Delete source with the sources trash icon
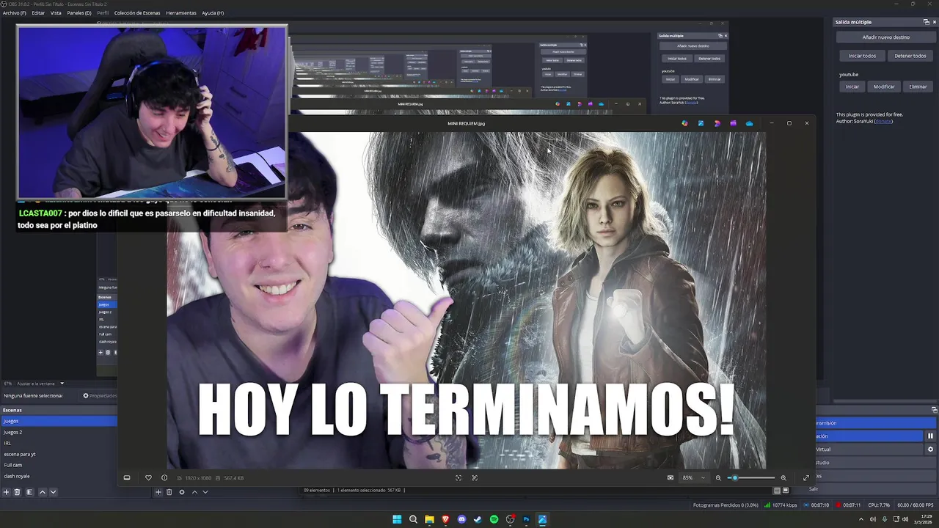The width and height of the screenshot is (939, 528). [x=169, y=492]
